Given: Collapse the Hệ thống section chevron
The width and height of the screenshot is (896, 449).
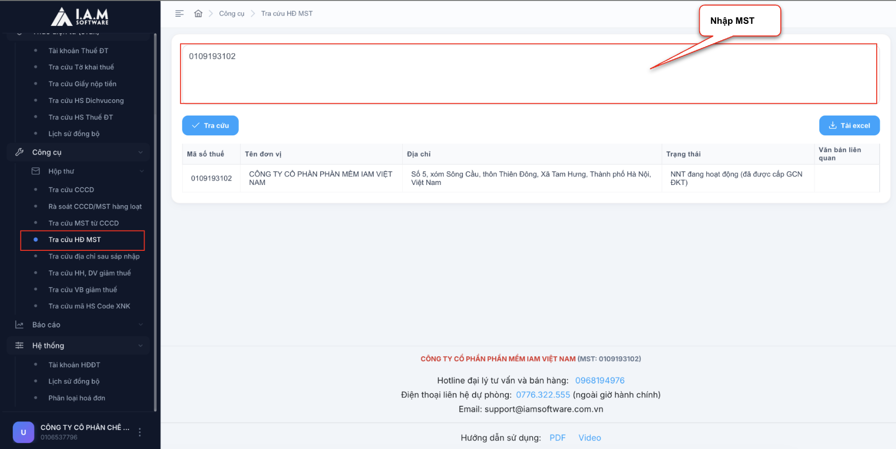Looking at the screenshot, I should (141, 346).
